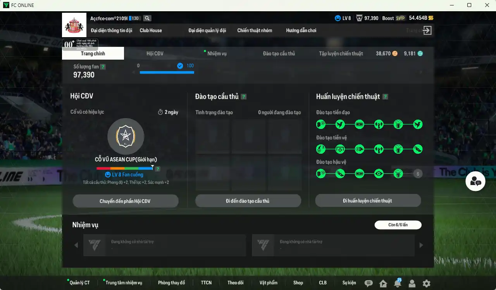Select the curved ball icon in Đào tạo tiền vệ
The height and width of the screenshot is (290, 496).
click(320, 149)
